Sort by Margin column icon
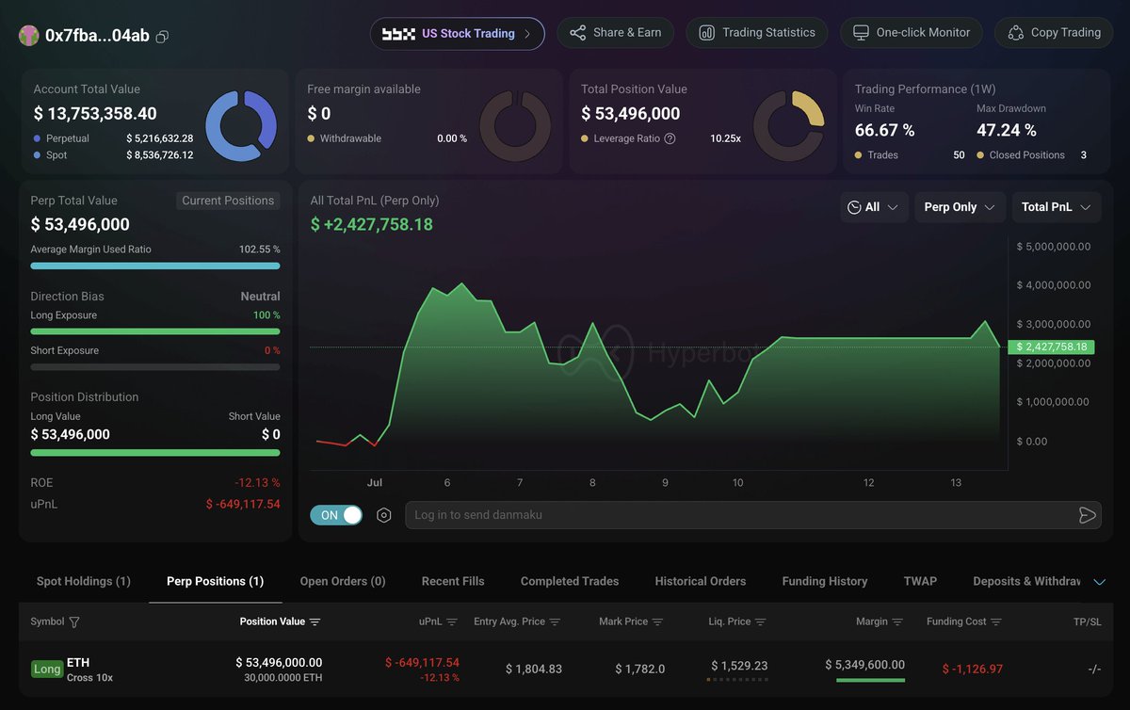The image size is (1130, 710). click(897, 622)
